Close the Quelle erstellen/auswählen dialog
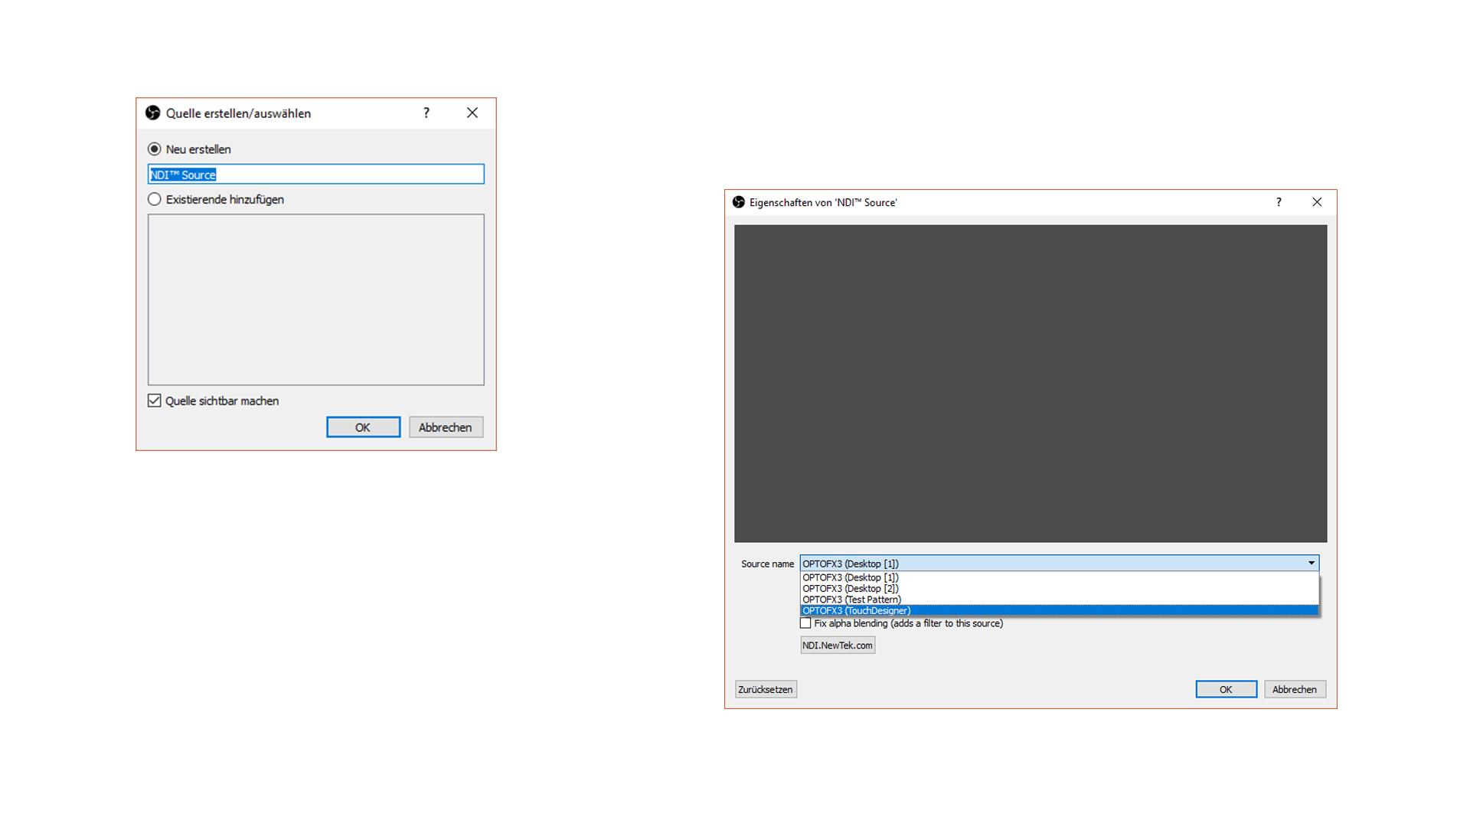 coord(472,113)
